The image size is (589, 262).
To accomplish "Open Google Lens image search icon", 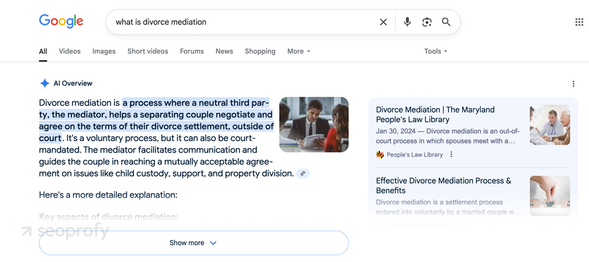I will coord(427,22).
